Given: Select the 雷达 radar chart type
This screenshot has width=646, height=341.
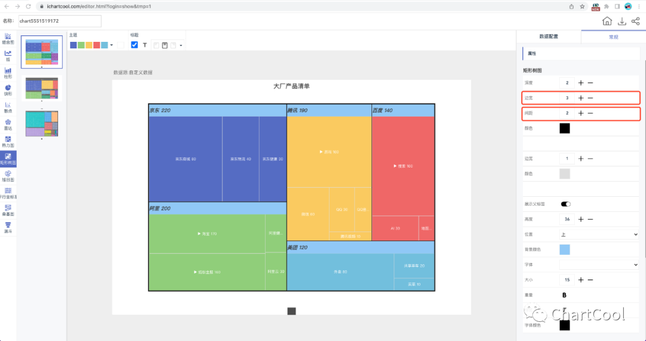Looking at the screenshot, I should pos(8,124).
